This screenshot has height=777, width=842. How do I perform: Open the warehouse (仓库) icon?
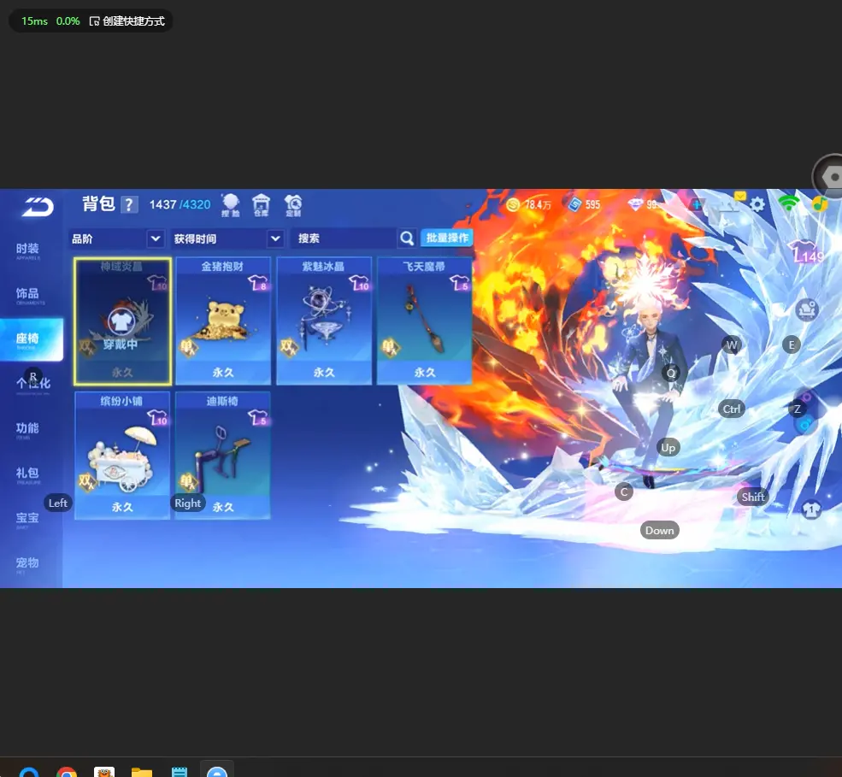pos(261,205)
